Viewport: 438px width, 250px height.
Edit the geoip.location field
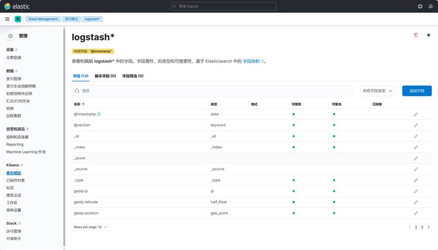click(416, 213)
